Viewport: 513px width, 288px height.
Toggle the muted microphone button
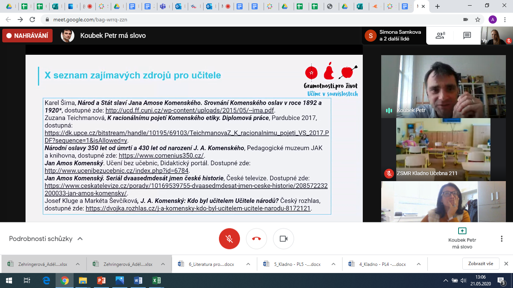click(229, 239)
